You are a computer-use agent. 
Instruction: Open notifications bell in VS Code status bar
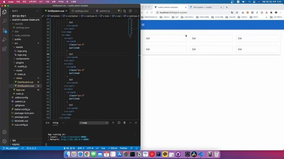(137, 148)
